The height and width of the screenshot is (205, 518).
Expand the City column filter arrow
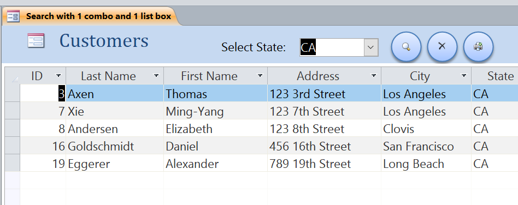click(464, 76)
